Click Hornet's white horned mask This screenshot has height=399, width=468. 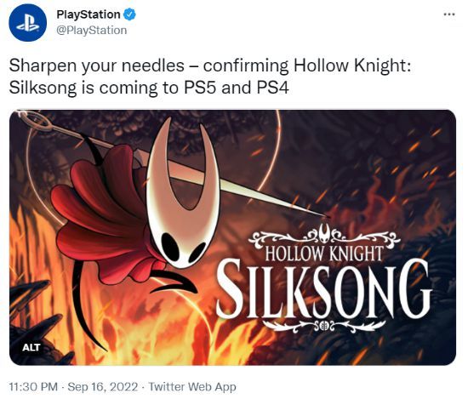pos(182,197)
